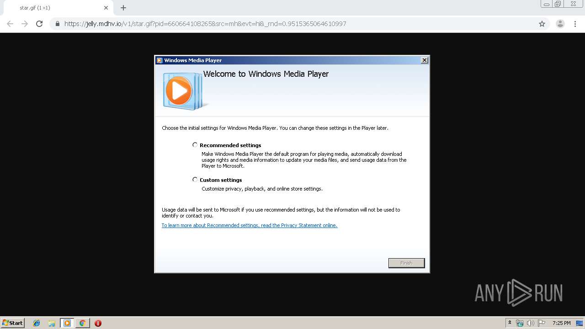The image size is (585, 329).
Task: Click the "Welcome to Windows Media Player" heading
Action: (x=266, y=74)
